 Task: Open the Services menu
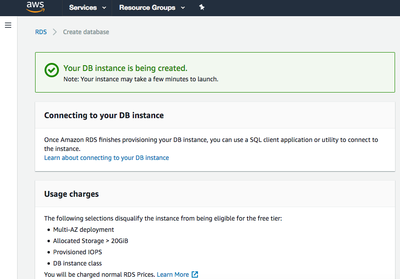[83, 8]
